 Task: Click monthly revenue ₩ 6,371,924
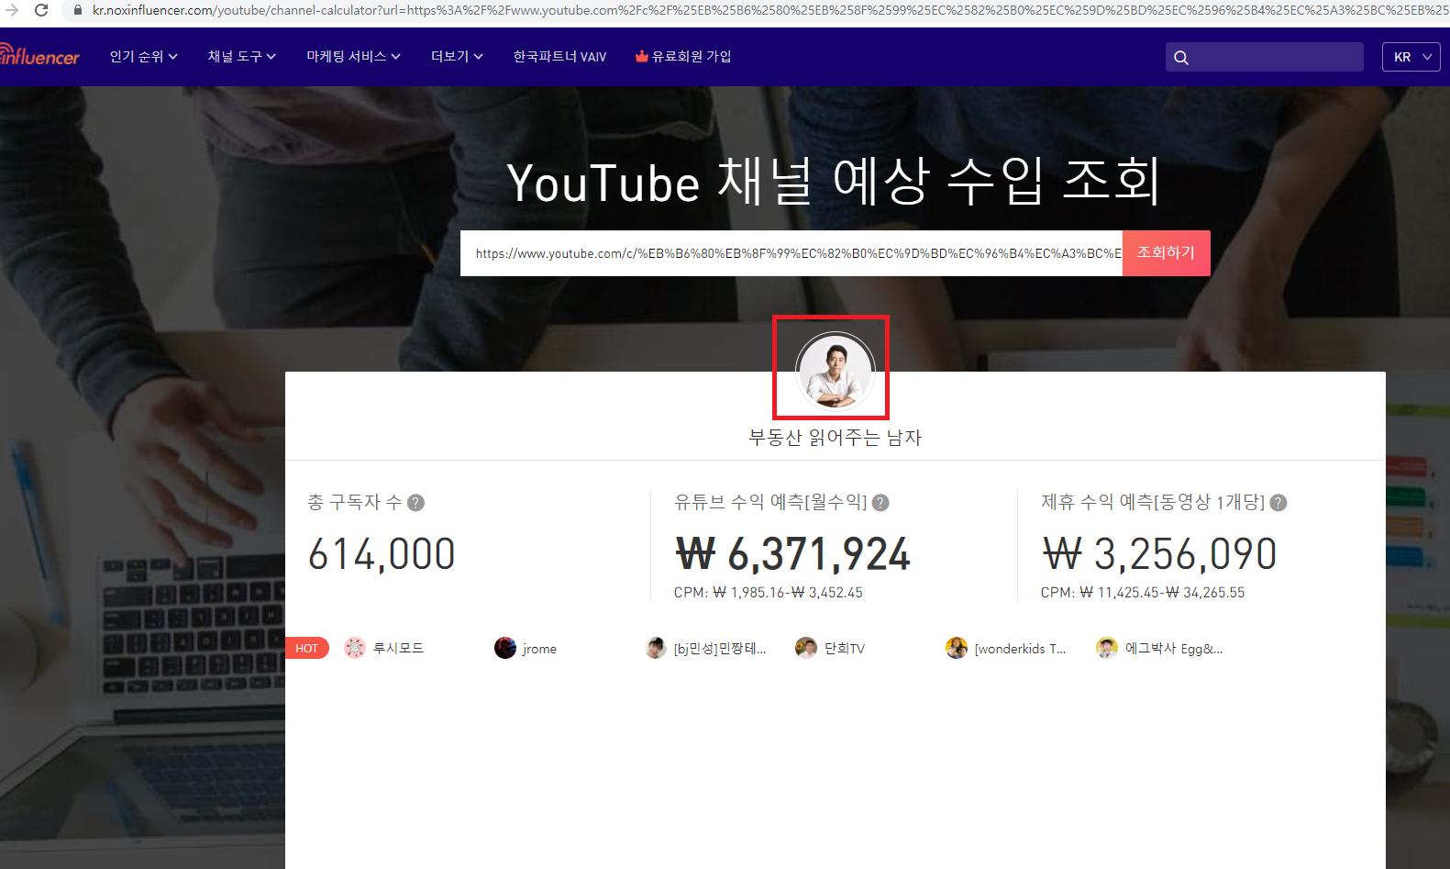[x=792, y=554]
